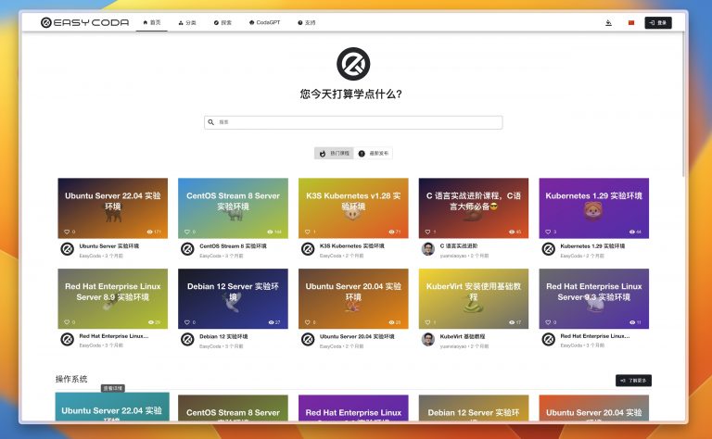Open the 分类 categories menu item
The height and width of the screenshot is (439, 712).
coord(187,22)
